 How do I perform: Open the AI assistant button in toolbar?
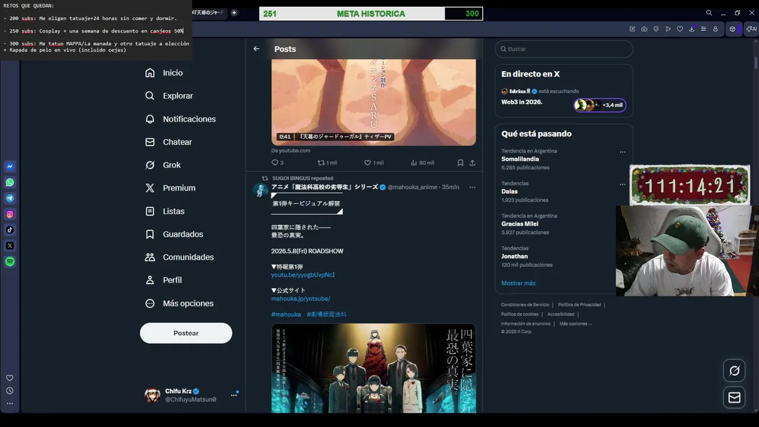click(x=752, y=29)
